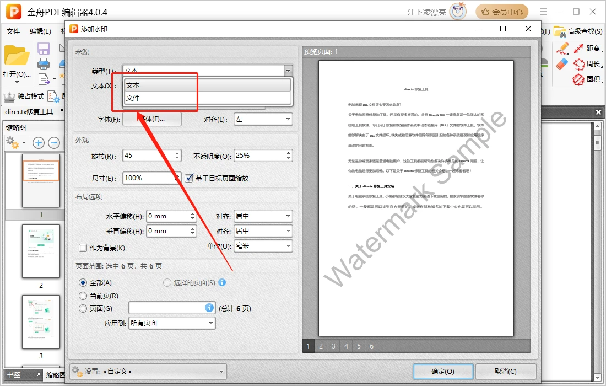Select the Eraser tool icon

[561, 64]
